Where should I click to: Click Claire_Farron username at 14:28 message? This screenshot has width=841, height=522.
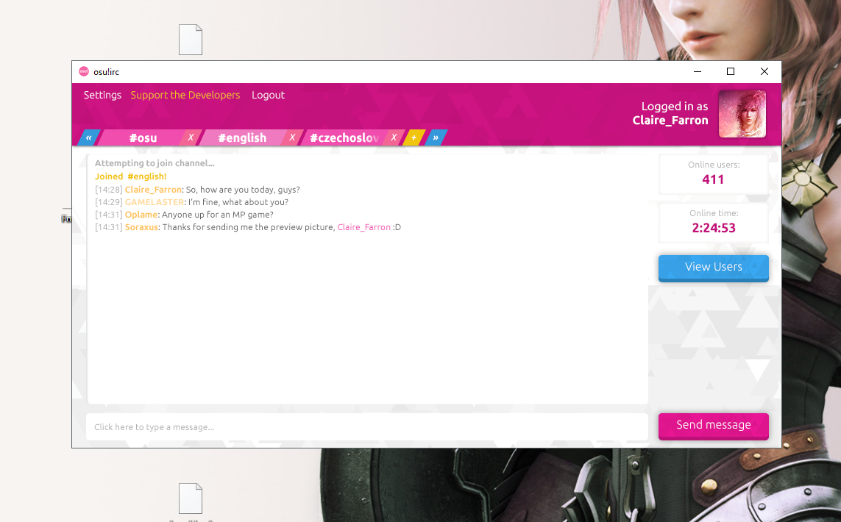(153, 190)
